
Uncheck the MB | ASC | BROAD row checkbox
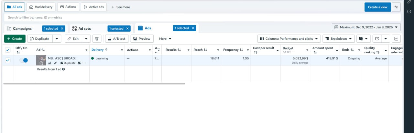tap(8, 60)
